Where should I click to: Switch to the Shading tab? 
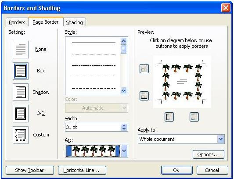74,22
